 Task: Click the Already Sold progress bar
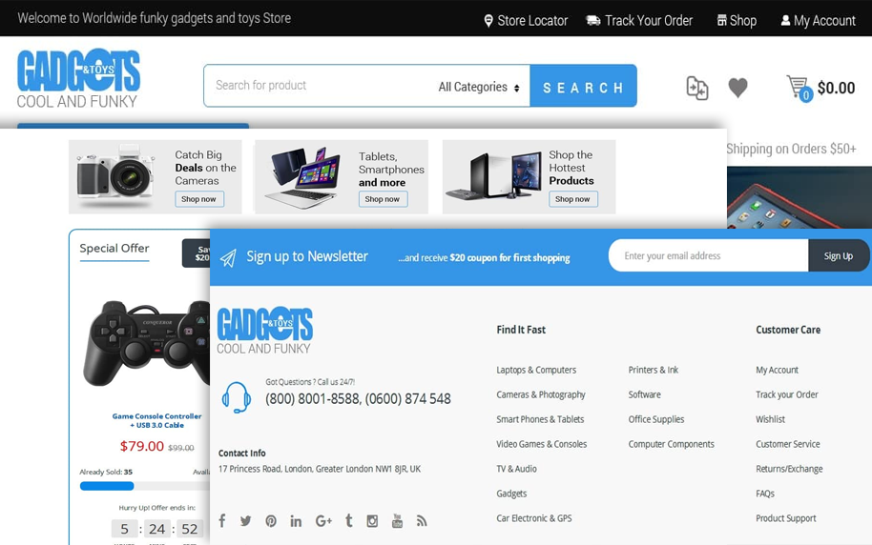[143, 486]
